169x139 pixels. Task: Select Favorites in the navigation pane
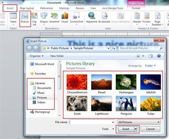tap(38, 74)
